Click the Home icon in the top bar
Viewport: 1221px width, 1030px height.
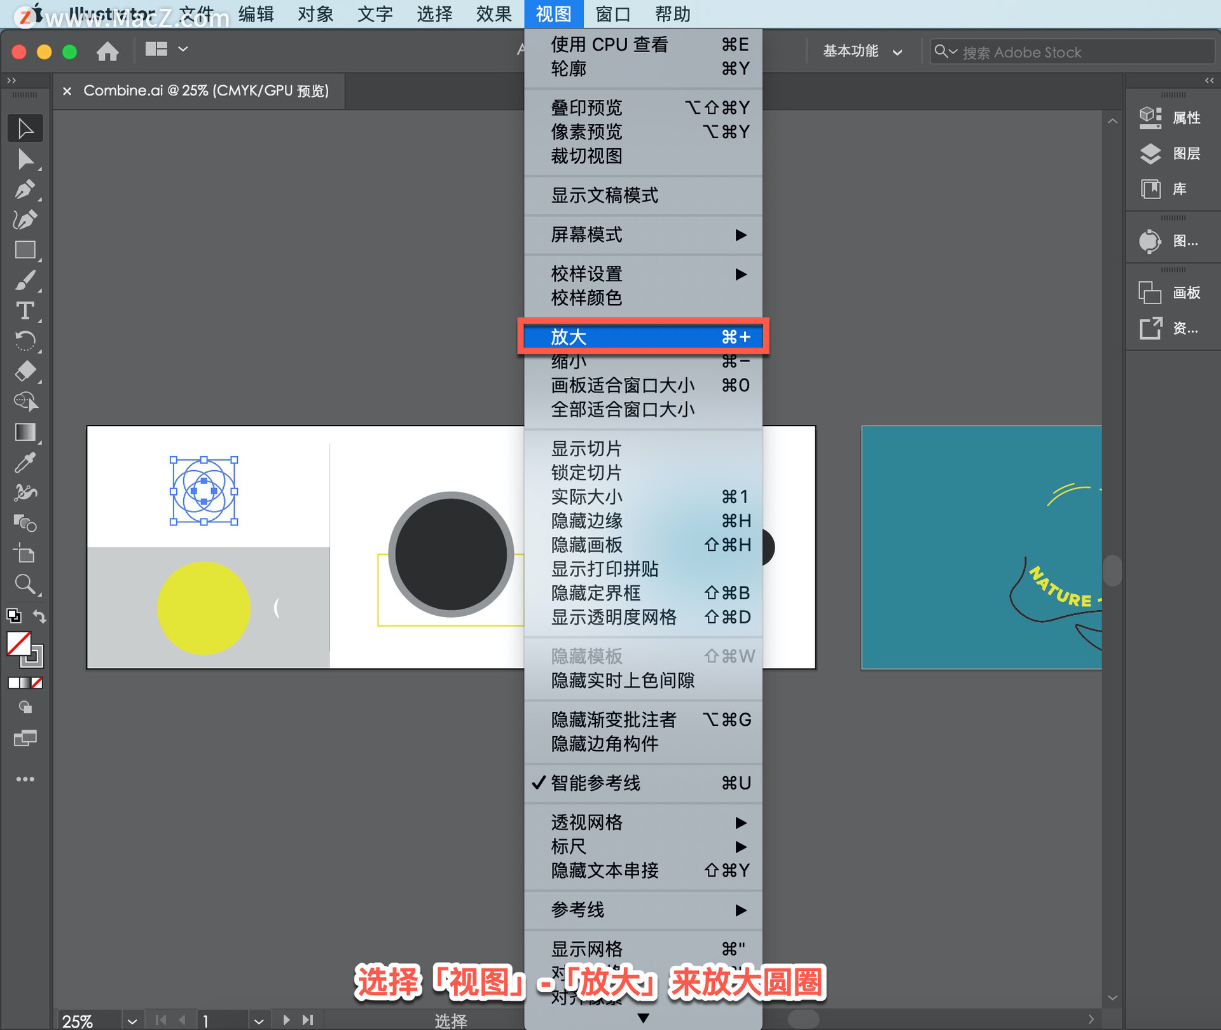[107, 51]
